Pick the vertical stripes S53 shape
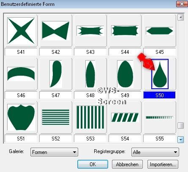Viewport: 188px width, 172px height. [90, 117]
